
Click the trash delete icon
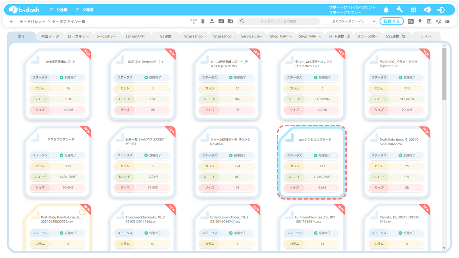(x=203, y=21)
